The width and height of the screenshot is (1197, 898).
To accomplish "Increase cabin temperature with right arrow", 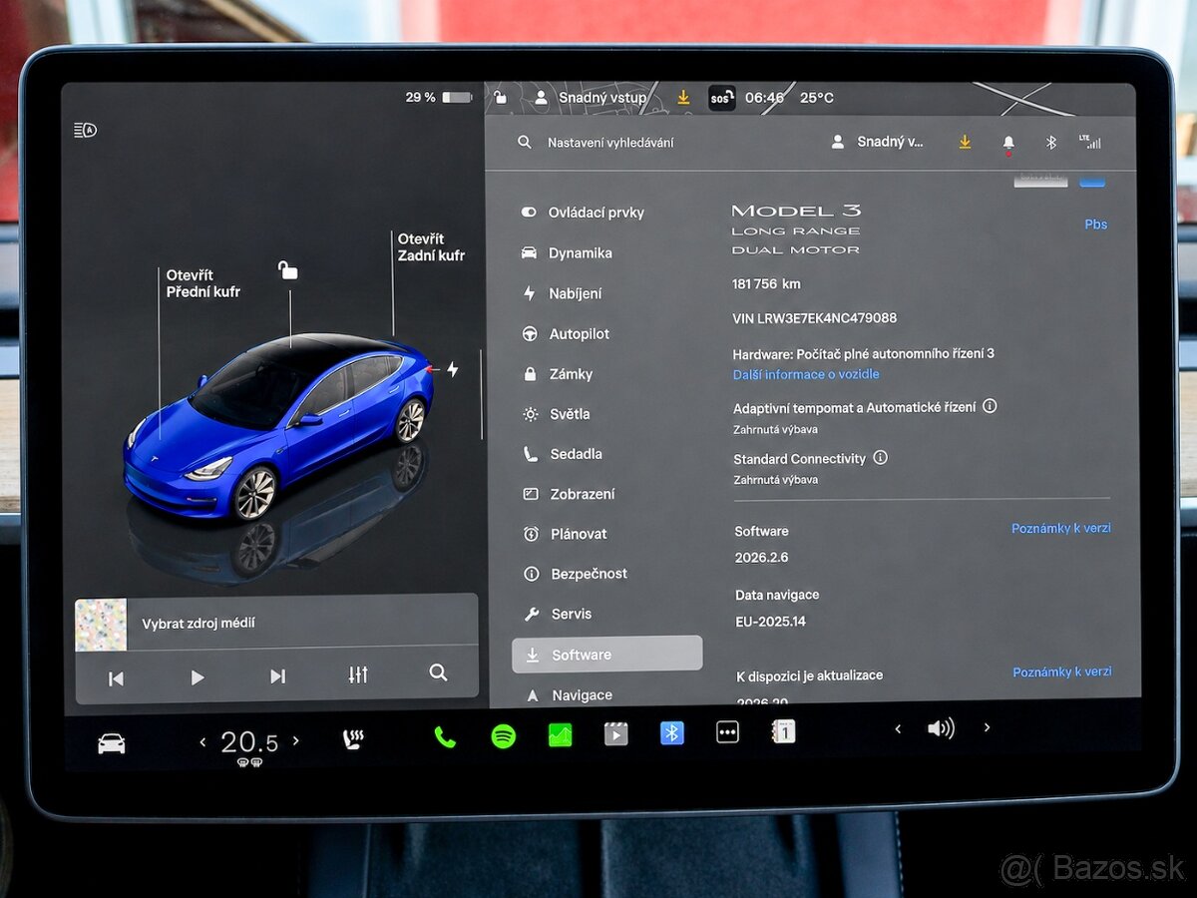I will click(295, 740).
